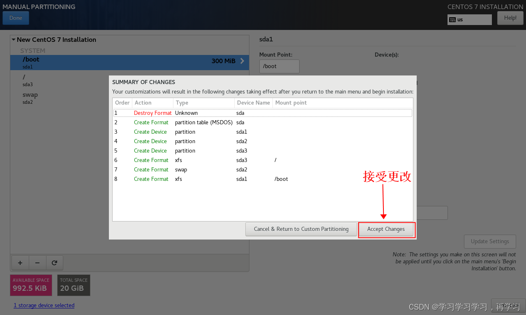This screenshot has width=526, height=315.
Task: Select the Create Format xfs sda3 row
Action: [x=263, y=160]
